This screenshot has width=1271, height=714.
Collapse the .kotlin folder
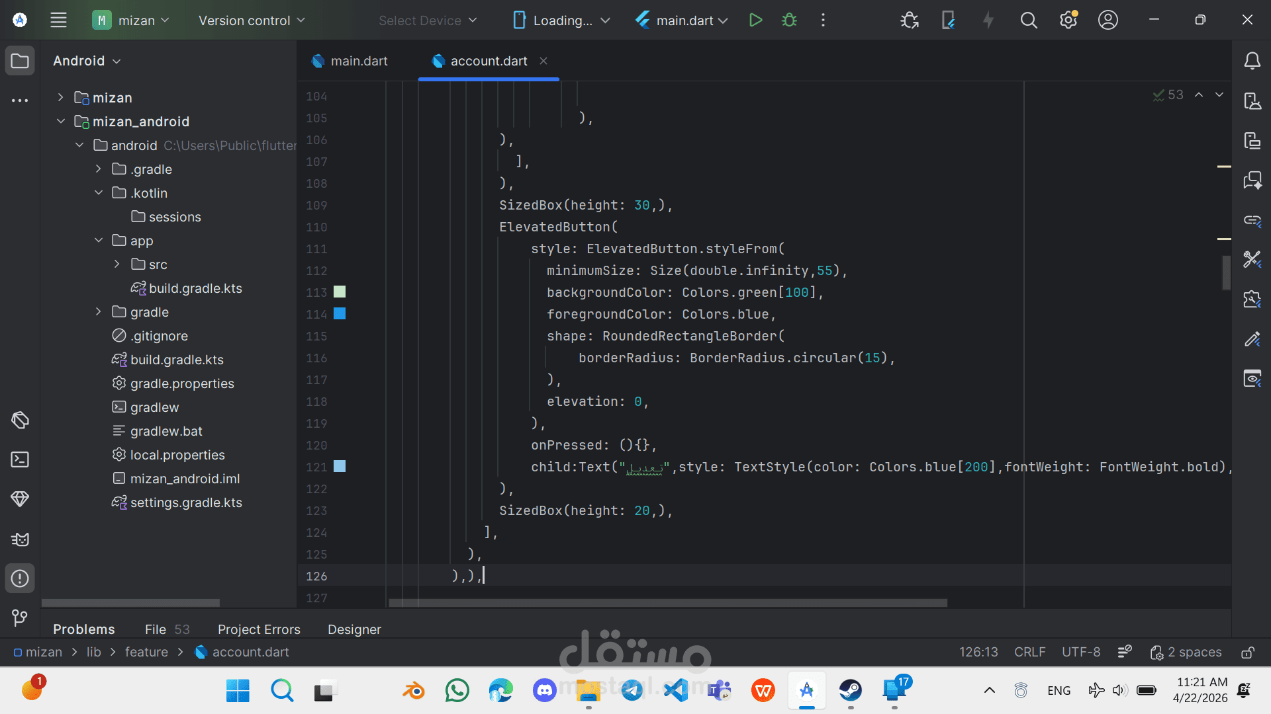99,193
